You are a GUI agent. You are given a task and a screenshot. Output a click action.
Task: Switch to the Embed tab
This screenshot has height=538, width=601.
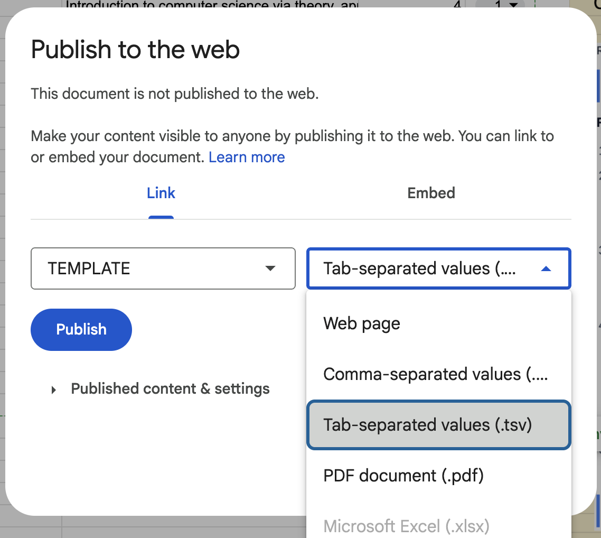click(x=431, y=193)
